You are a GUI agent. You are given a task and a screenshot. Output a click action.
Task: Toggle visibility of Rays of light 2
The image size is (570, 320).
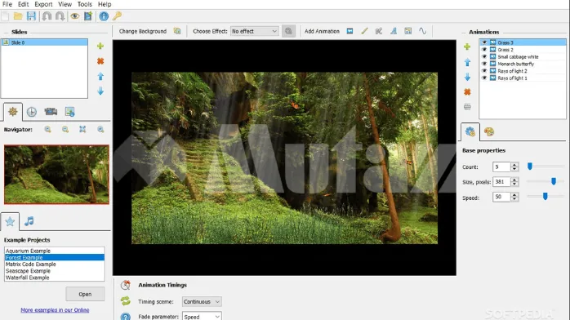483,71
